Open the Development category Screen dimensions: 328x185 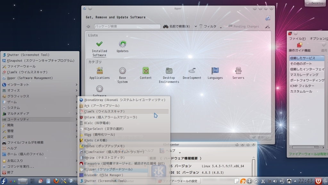(192, 71)
